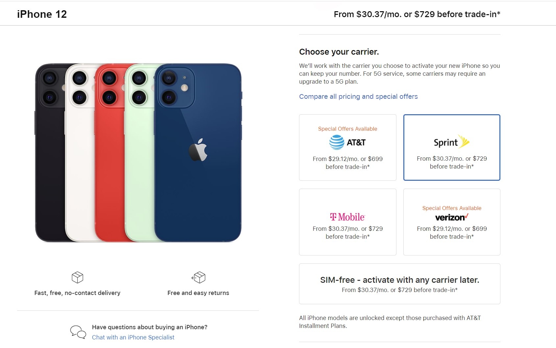Image resolution: width=556 pixels, height=348 pixels.
Task: Select the SIM-free activation option
Action: click(x=400, y=283)
